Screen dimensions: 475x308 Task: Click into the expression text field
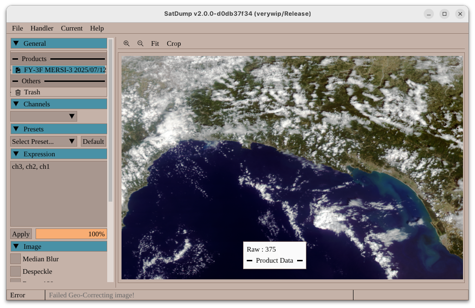tap(59, 194)
